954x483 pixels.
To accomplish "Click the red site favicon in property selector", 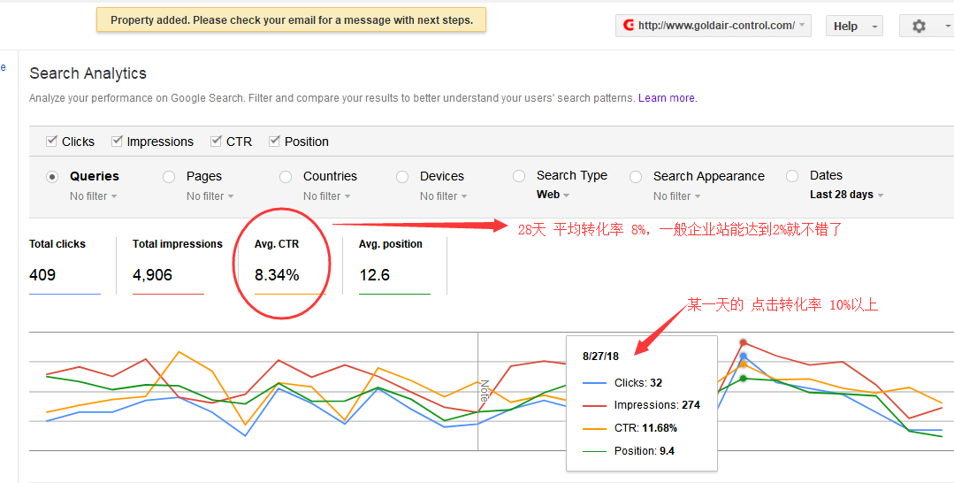I will (x=628, y=26).
